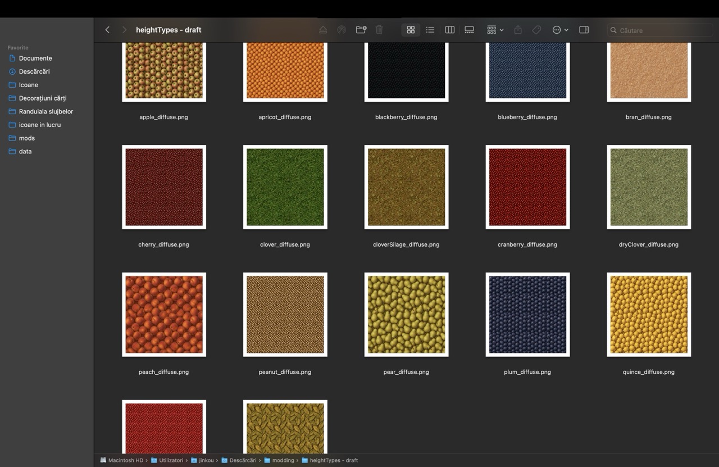The width and height of the screenshot is (719, 467).
Task: Click the Trash (delete) toolbar icon
Action: (379, 30)
